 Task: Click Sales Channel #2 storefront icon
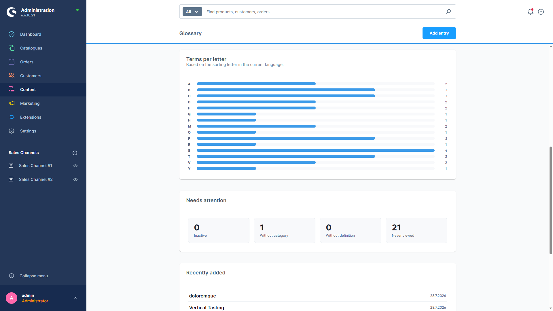coord(11,179)
